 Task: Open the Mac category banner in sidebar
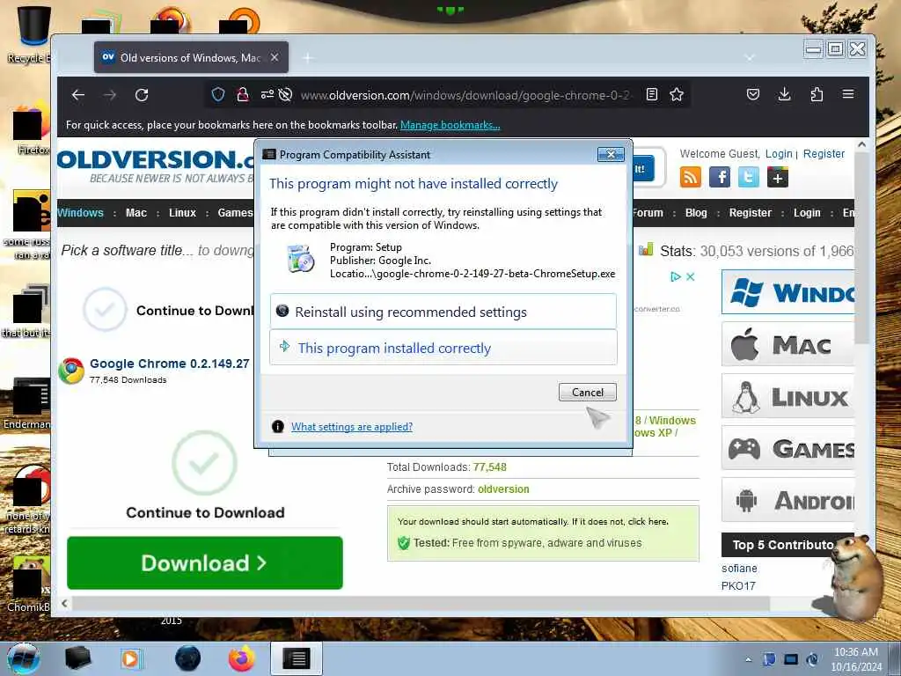click(x=787, y=344)
